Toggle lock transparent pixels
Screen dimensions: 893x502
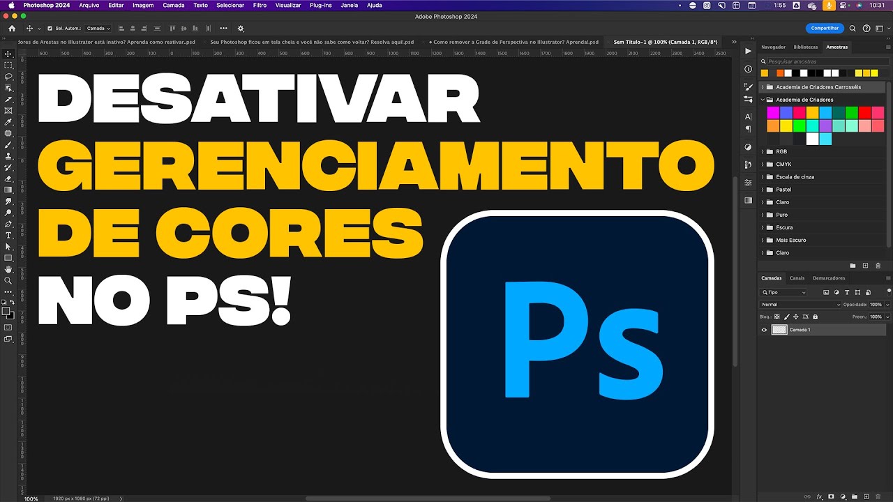click(x=777, y=317)
